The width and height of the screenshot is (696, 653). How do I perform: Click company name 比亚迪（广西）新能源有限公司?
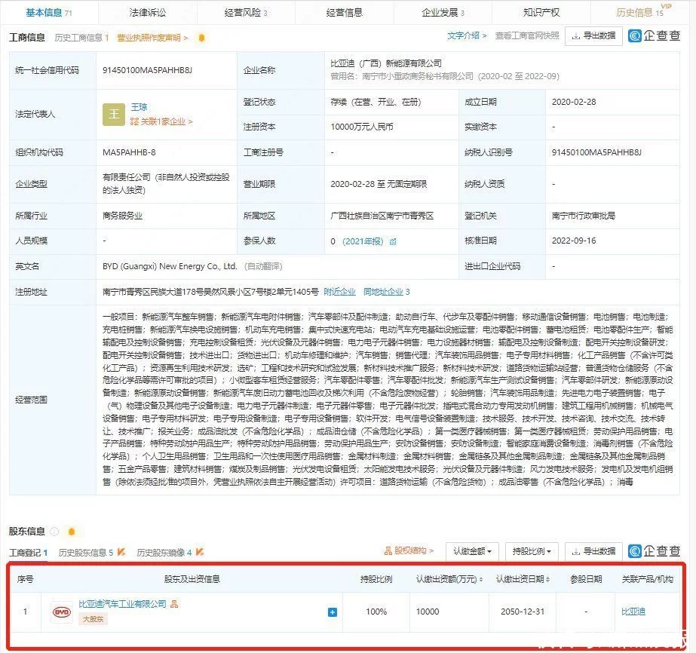click(x=386, y=63)
